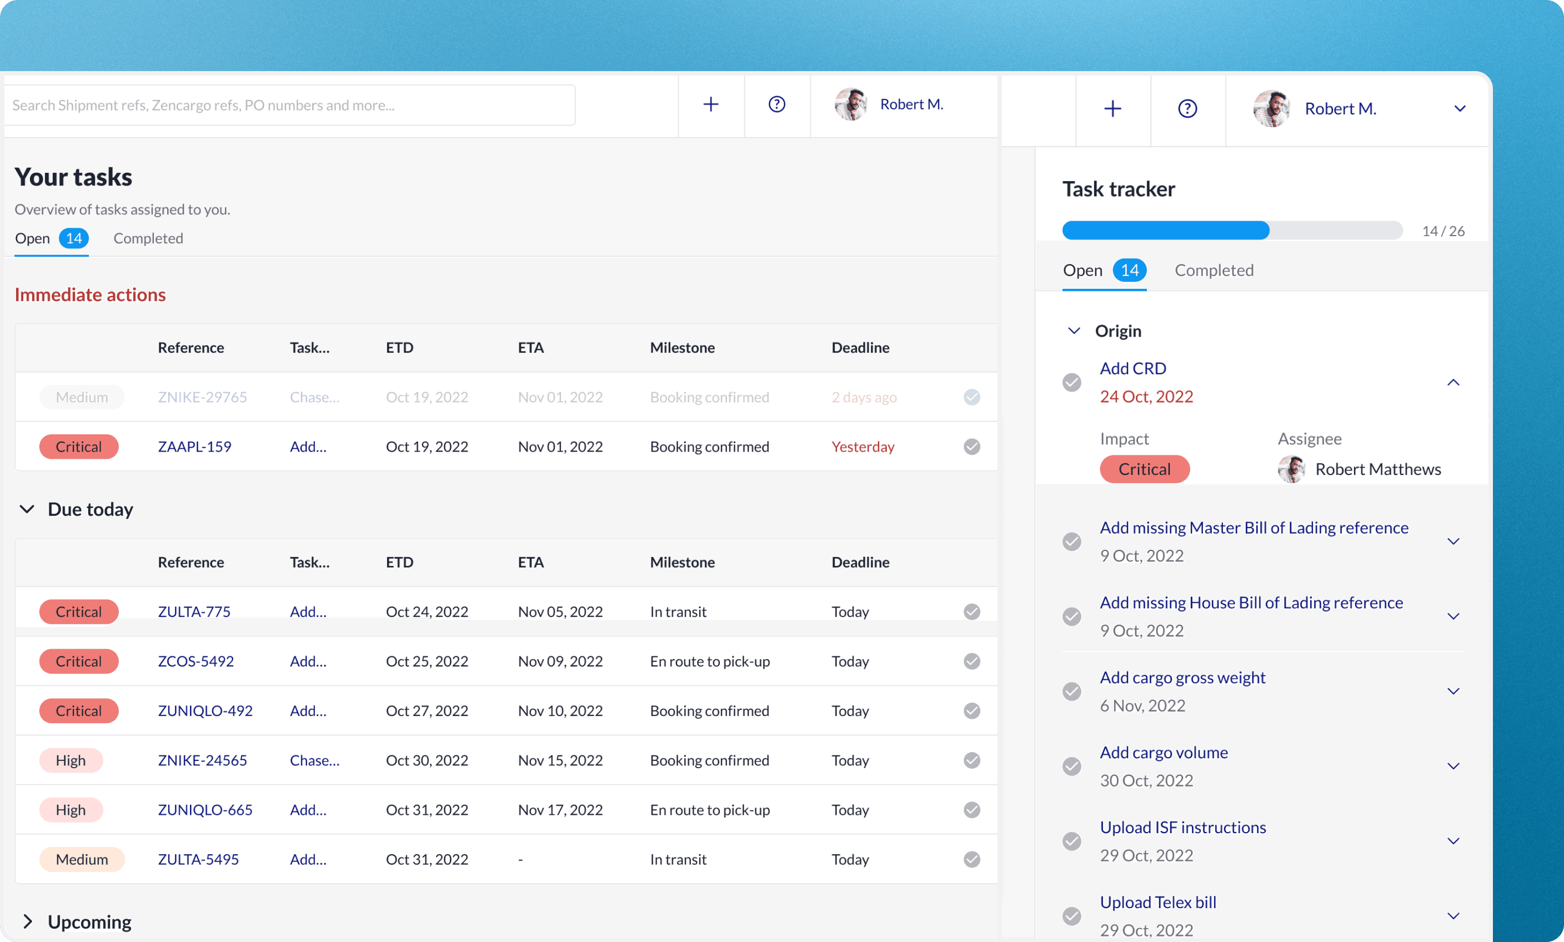The width and height of the screenshot is (1564, 942).
Task: Select Completed tab in Task tracker
Action: (x=1213, y=270)
